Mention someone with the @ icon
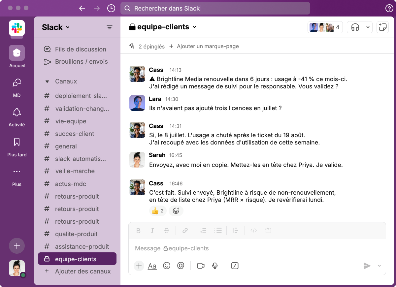Viewport: 396px width, 287px height. (181, 266)
